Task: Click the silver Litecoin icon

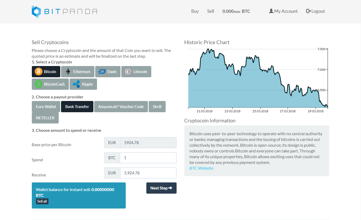Action: pyautogui.click(x=128, y=72)
